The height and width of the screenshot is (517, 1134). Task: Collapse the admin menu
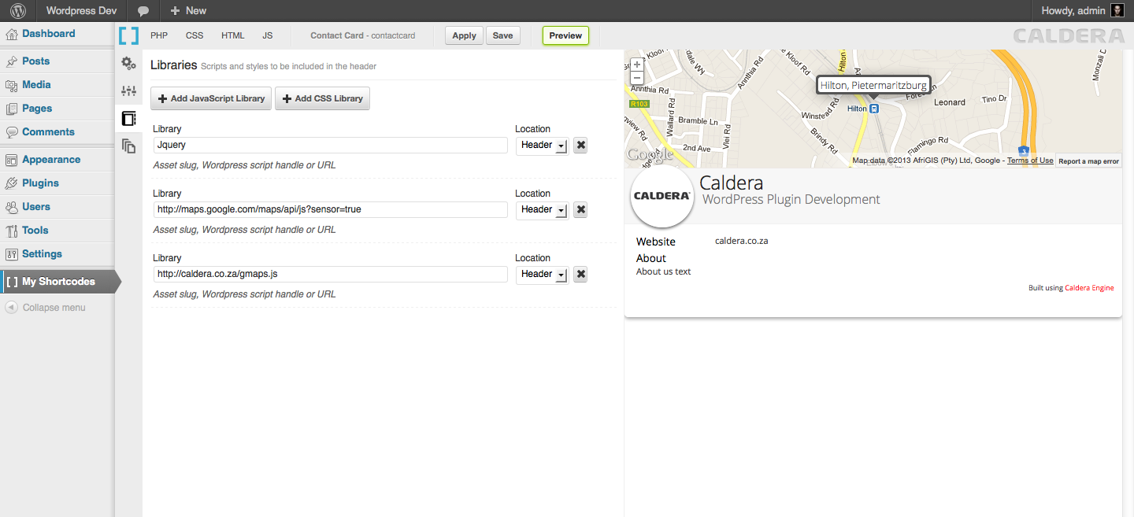(46, 308)
